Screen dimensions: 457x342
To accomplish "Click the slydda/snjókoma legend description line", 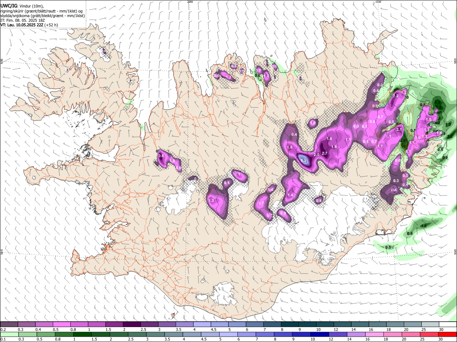I will [x=42, y=16].
